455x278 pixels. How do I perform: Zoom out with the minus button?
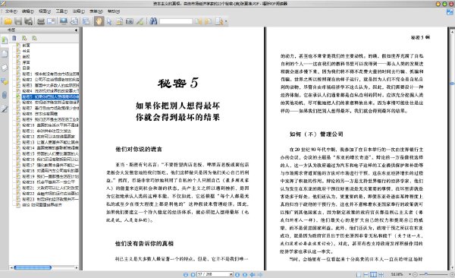pyautogui.click(x=416, y=274)
